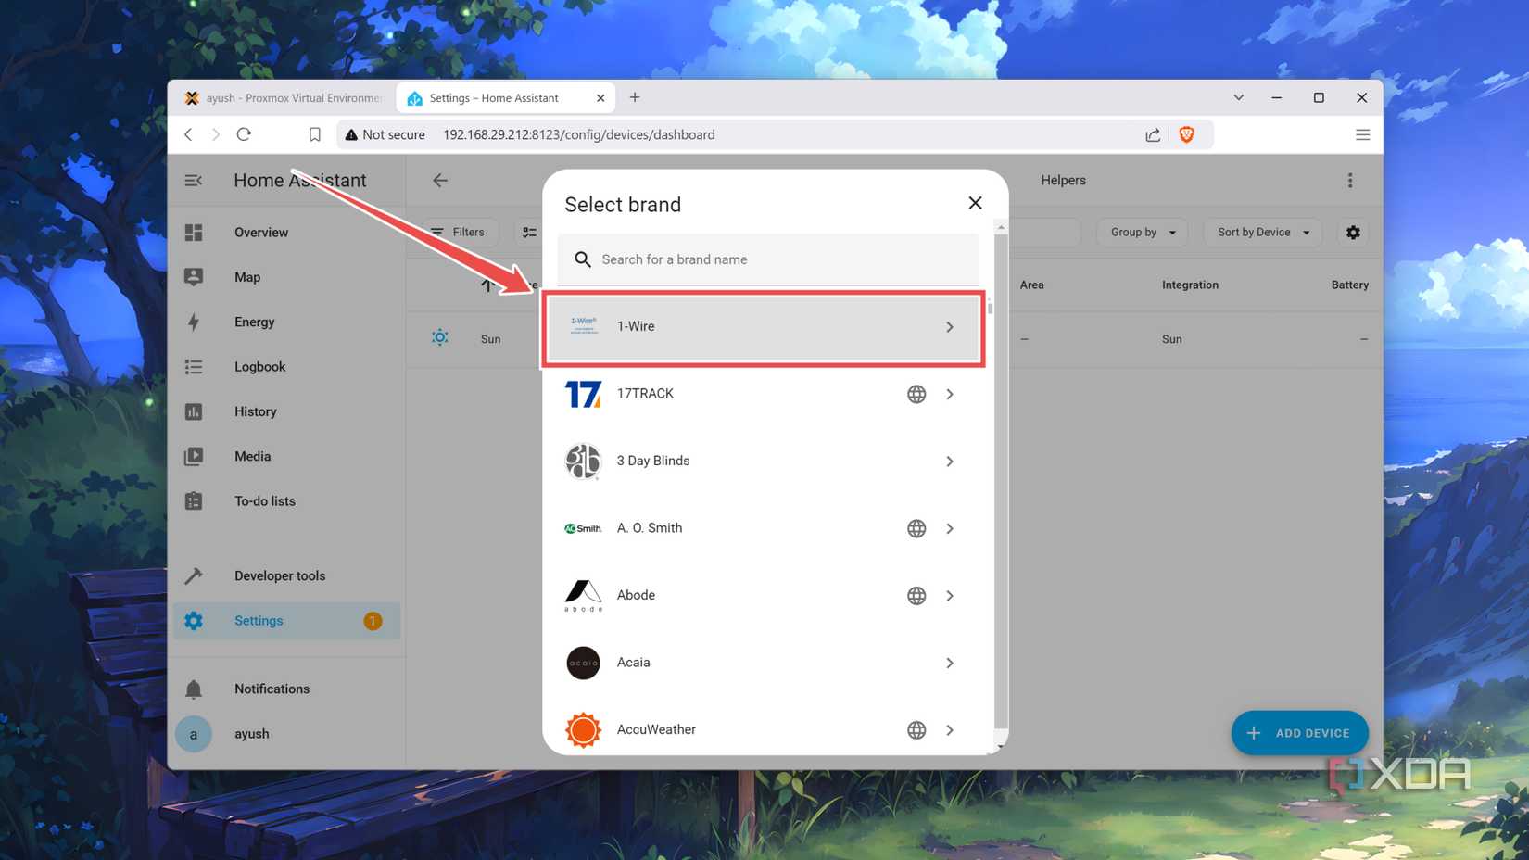Reload the page
1529x860 pixels.
click(x=244, y=134)
